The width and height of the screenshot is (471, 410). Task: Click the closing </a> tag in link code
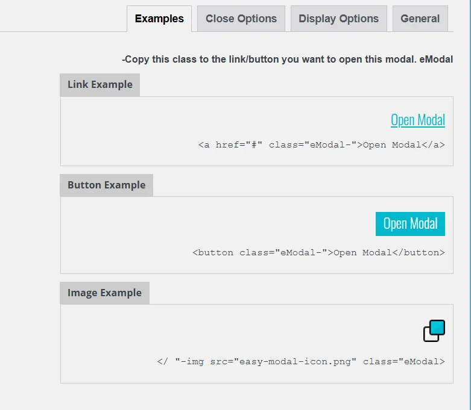(433, 145)
